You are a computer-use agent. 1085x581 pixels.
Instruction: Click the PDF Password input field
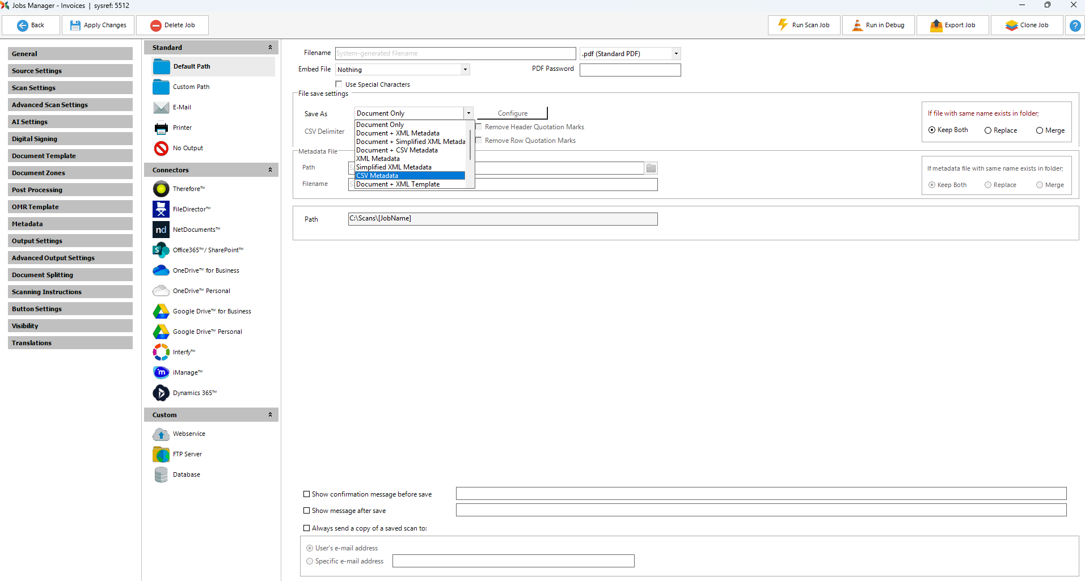pos(630,70)
